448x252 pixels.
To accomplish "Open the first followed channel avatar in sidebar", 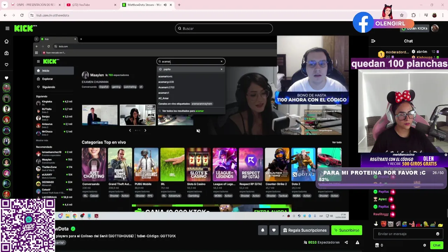I will 6,88.
